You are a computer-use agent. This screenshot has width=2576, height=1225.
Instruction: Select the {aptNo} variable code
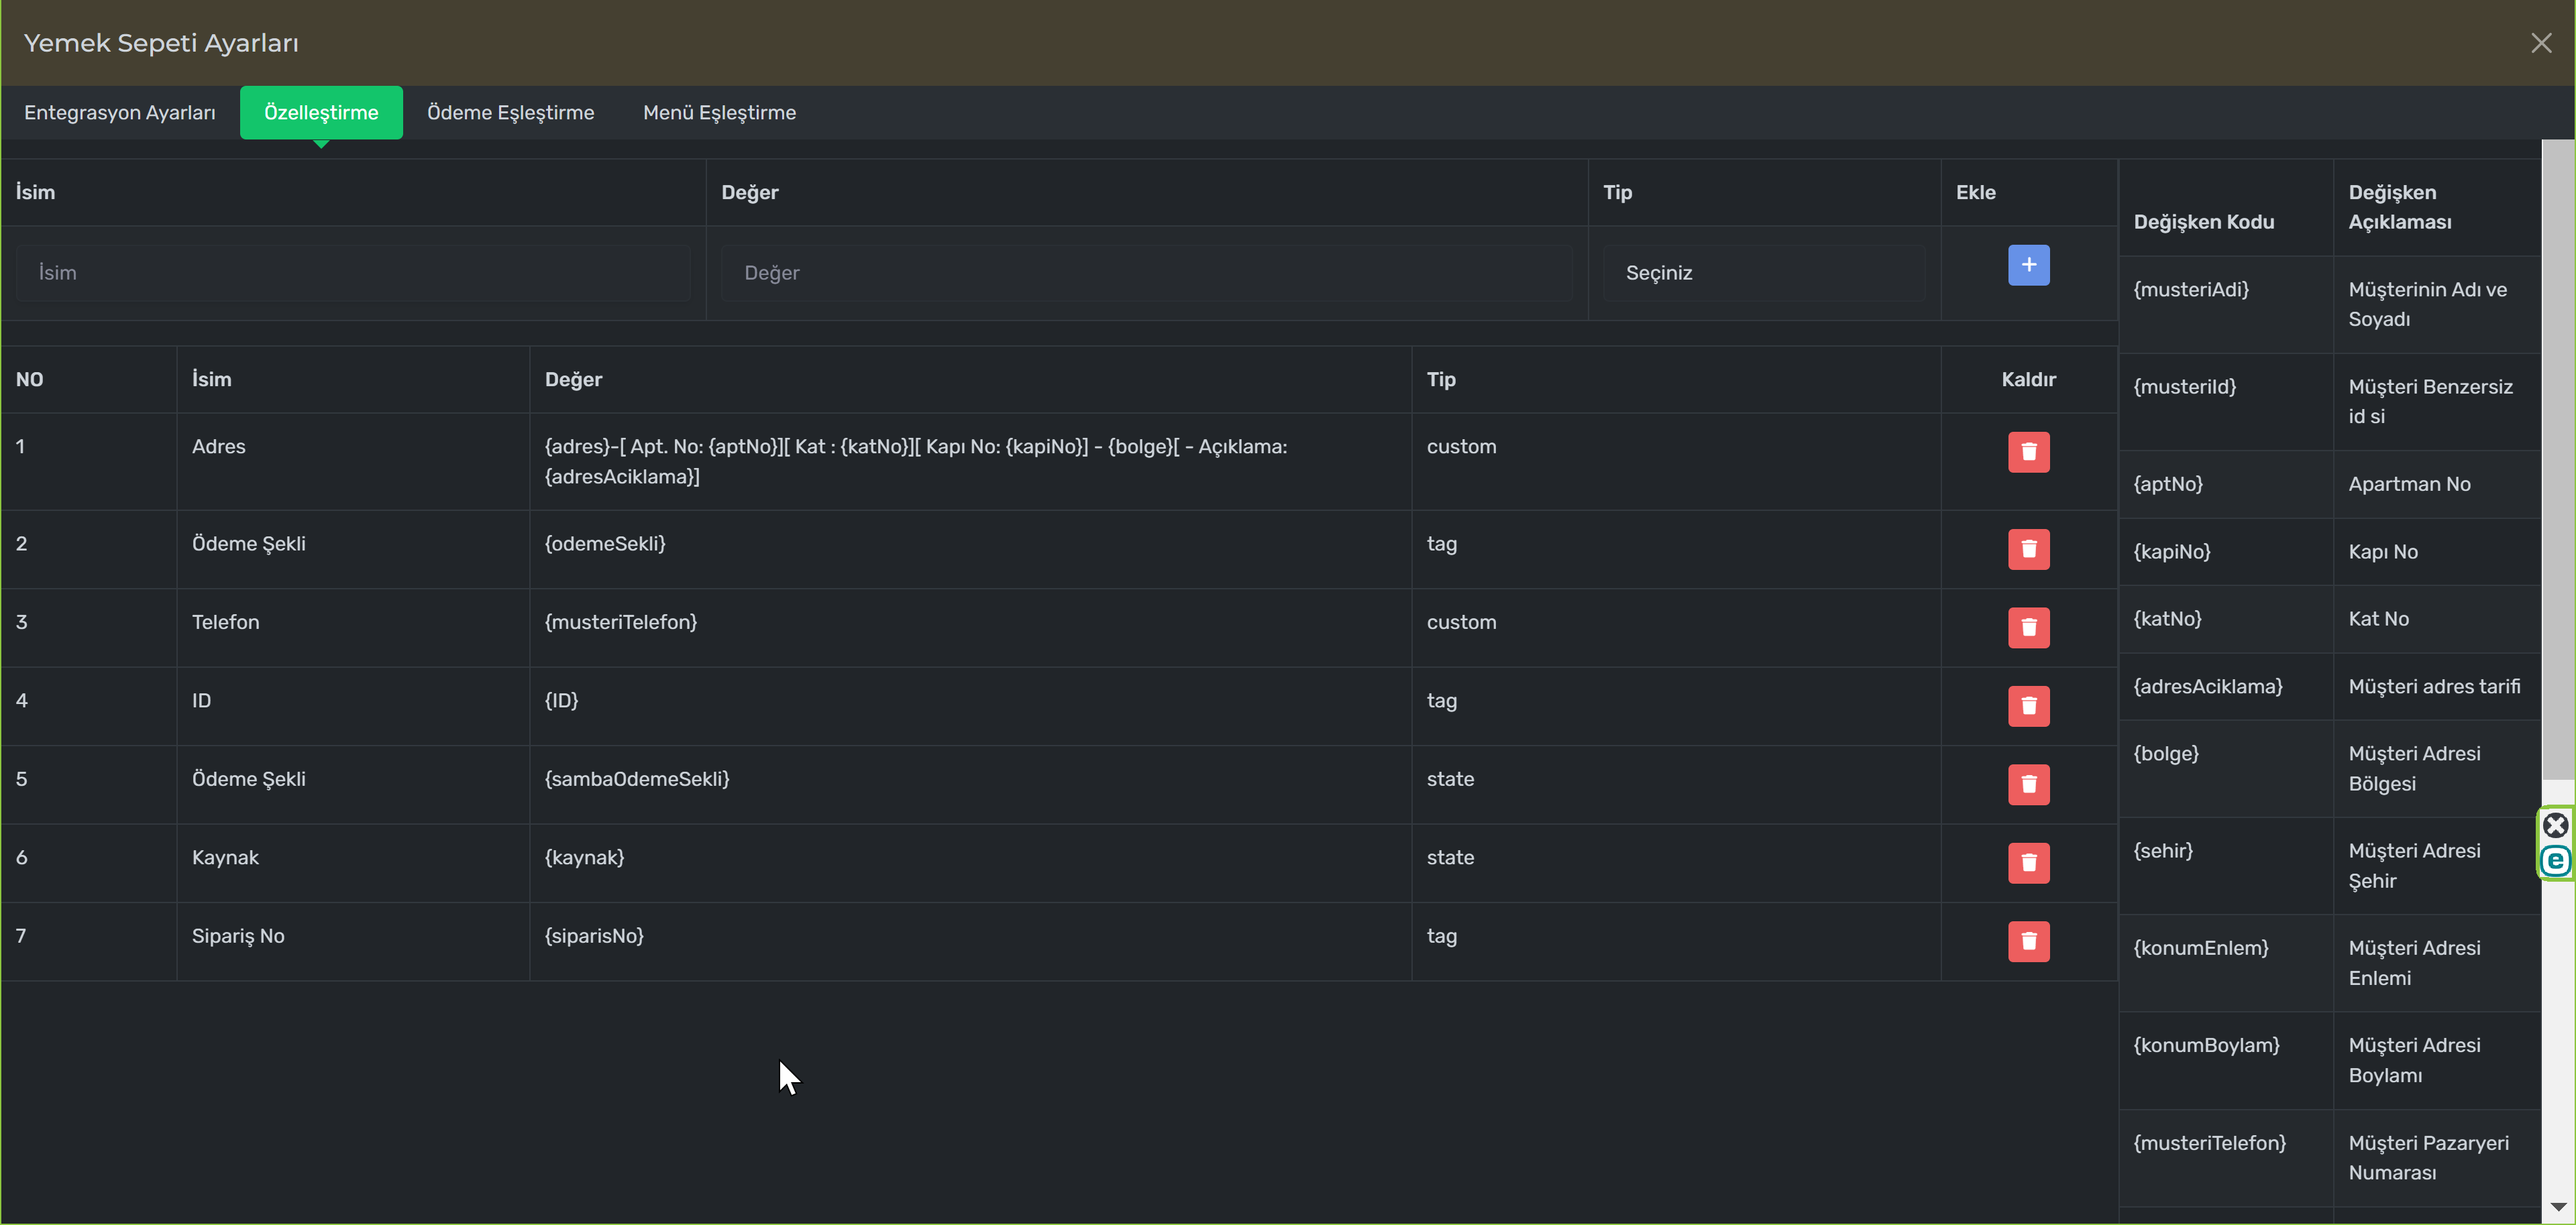click(x=2168, y=483)
